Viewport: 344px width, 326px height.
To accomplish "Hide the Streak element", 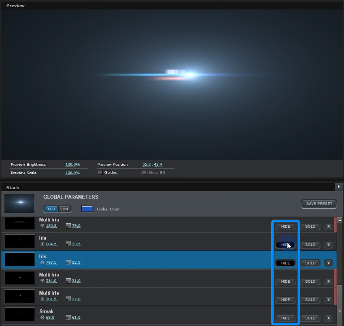I will tap(285, 318).
